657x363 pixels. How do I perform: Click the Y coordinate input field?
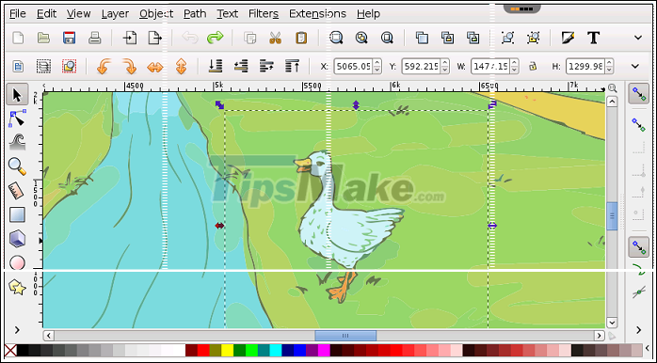coord(421,66)
